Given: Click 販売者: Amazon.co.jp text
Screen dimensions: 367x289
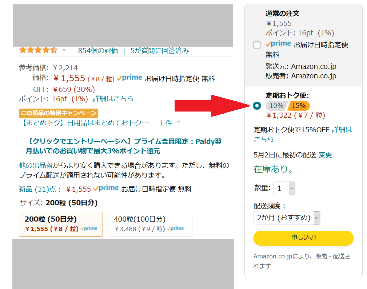Looking at the screenshot, I should (x=301, y=76).
